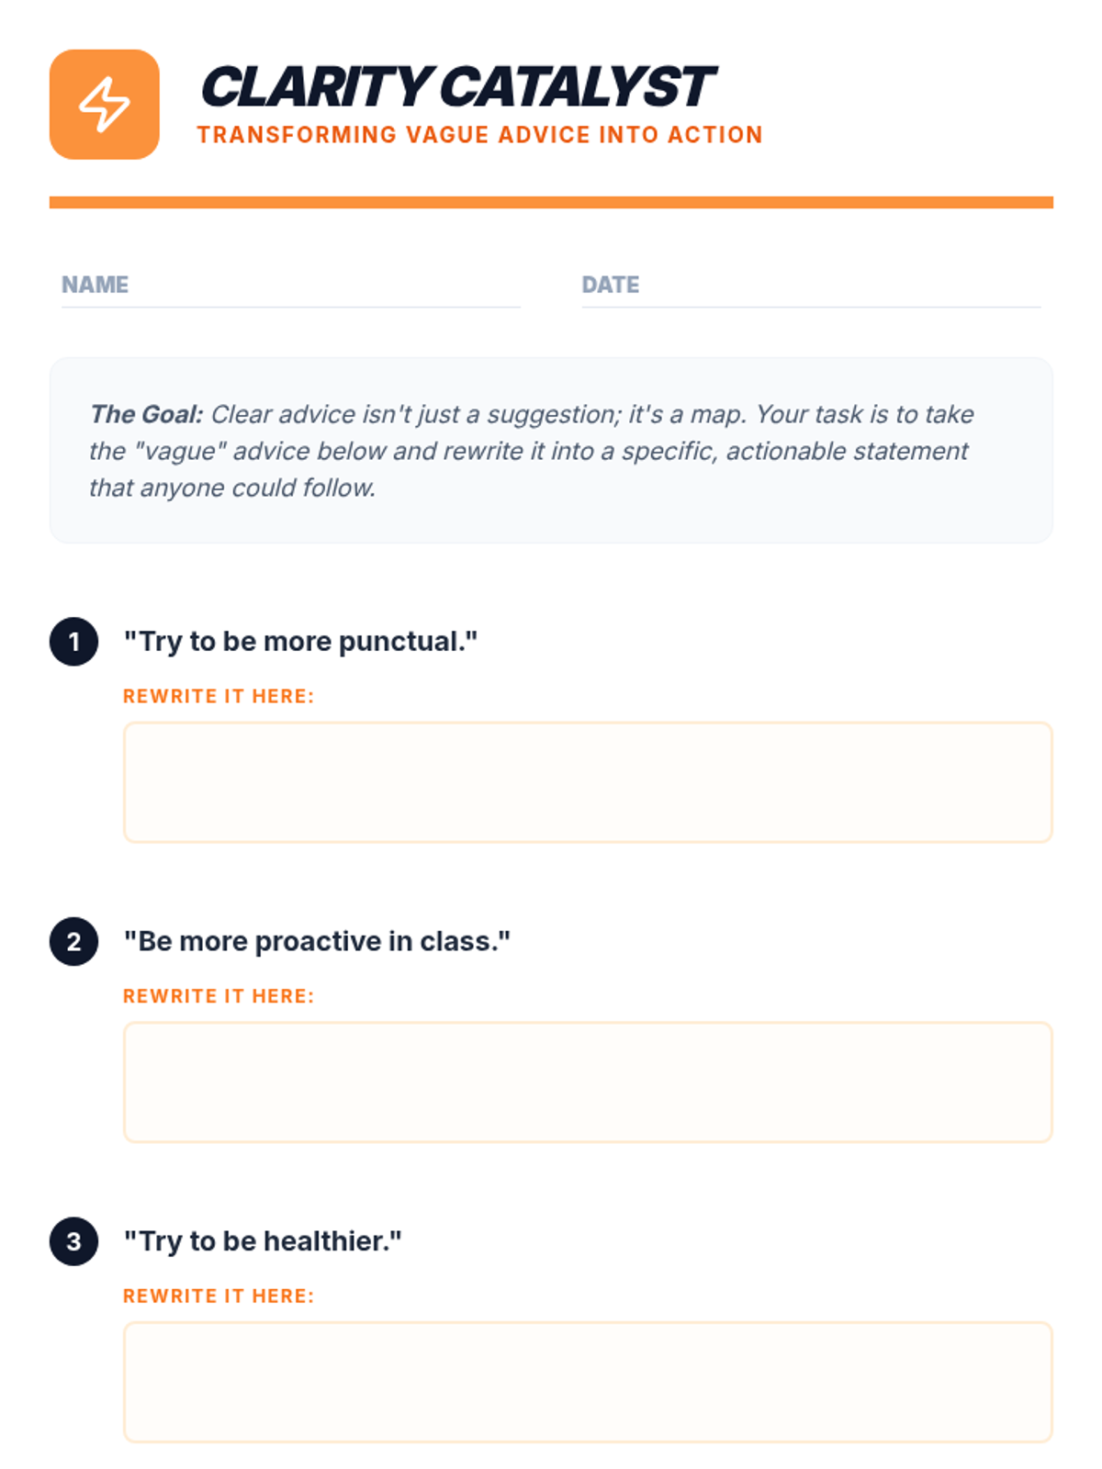Click the number 3 circle badge
1102x1469 pixels.
click(x=73, y=1241)
